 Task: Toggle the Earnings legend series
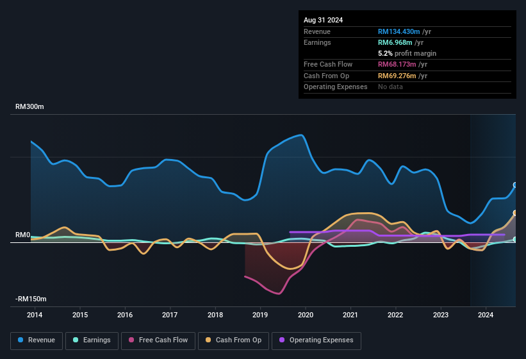(x=92, y=340)
